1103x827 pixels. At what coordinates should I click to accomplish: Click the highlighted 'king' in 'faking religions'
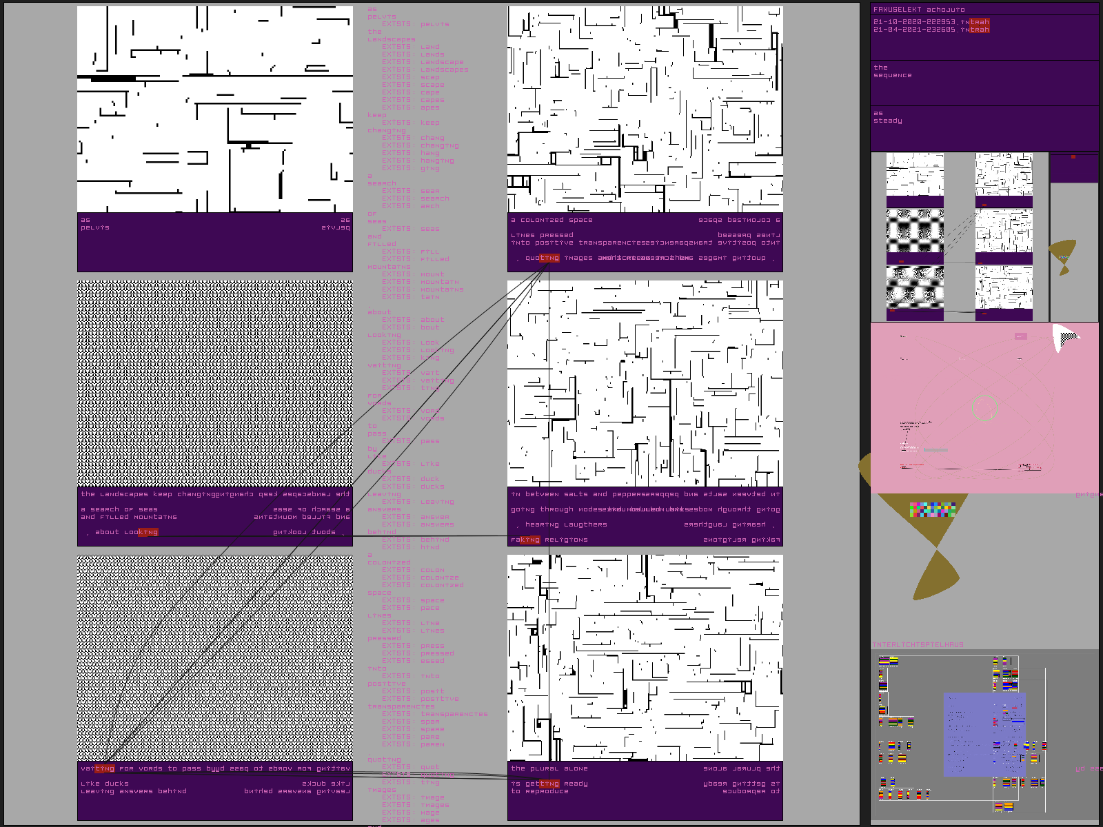point(530,540)
